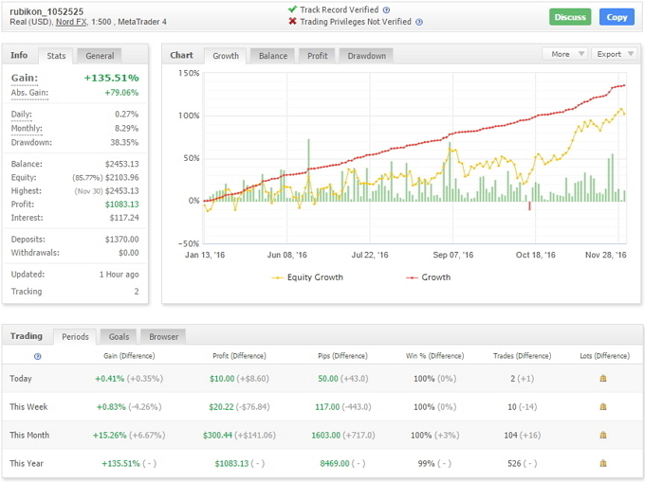Click the $2103.96 equity value
Image resolution: width=645 pixels, height=482 pixels.
pyautogui.click(x=121, y=178)
